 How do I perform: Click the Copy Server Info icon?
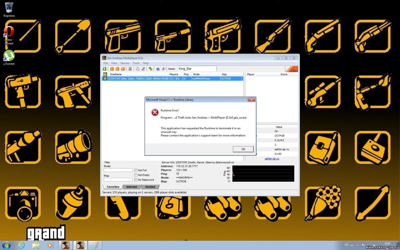point(137,69)
